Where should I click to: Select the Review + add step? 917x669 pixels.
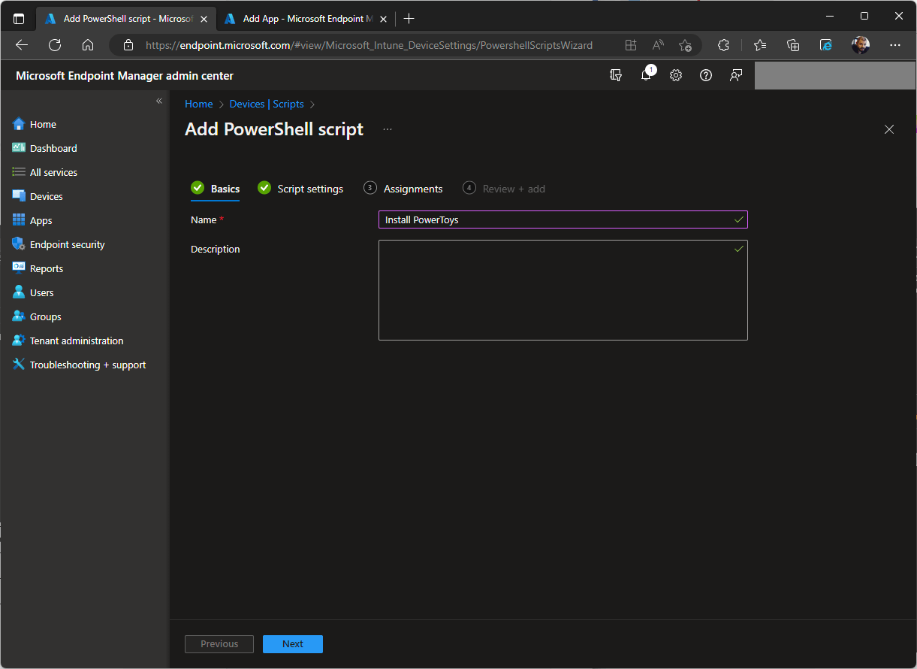tap(504, 189)
